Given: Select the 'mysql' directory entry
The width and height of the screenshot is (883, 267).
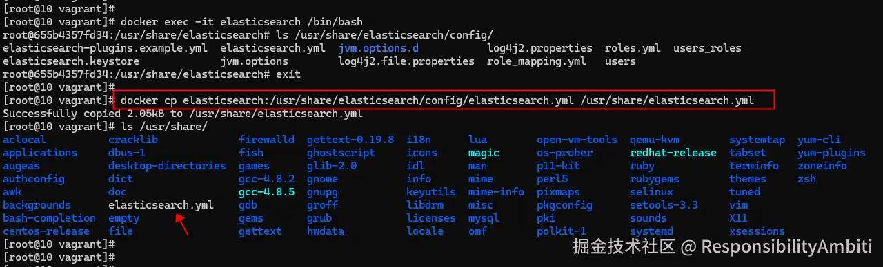Looking at the screenshot, I should (x=484, y=218).
